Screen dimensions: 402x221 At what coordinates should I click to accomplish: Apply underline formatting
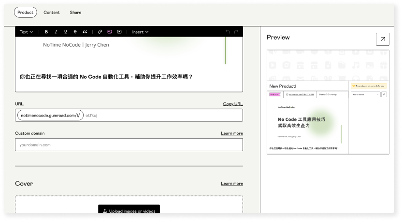65,32
